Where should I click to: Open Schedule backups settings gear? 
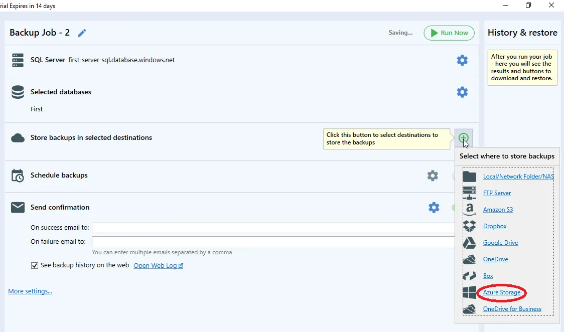click(x=433, y=176)
